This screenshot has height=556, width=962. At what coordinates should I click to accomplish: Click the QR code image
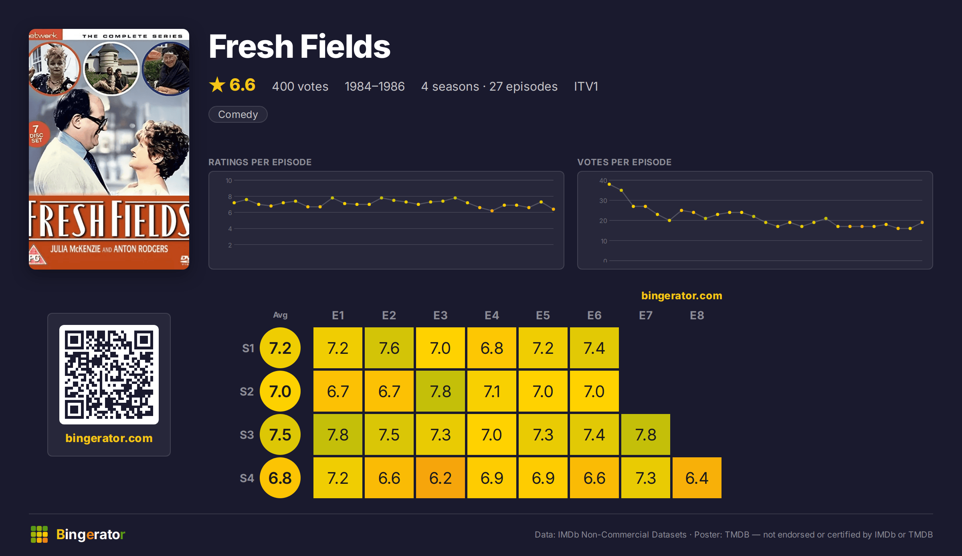tap(109, 375)
